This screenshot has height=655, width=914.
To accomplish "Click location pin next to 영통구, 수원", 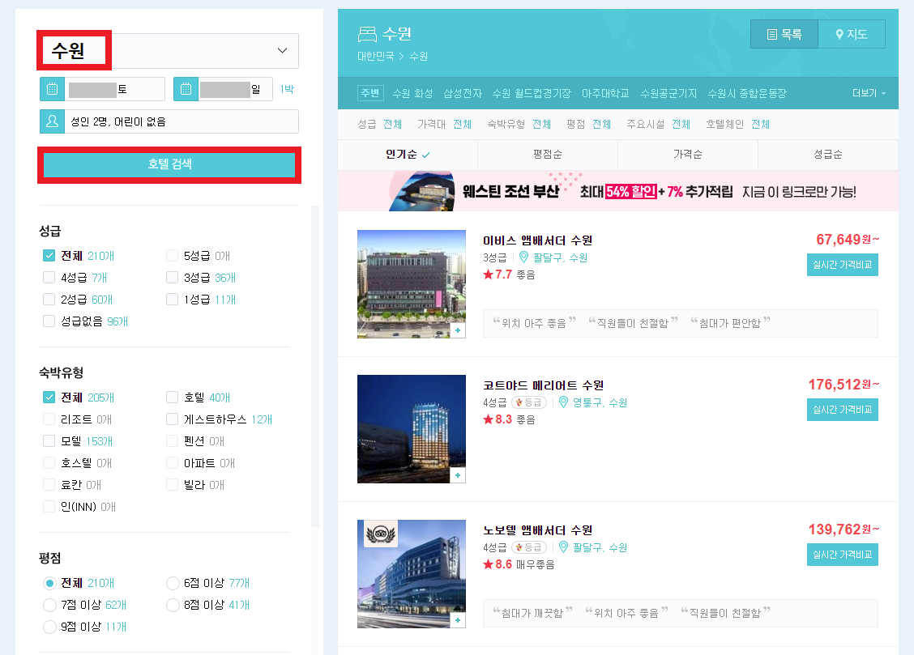I will [563, 402].
